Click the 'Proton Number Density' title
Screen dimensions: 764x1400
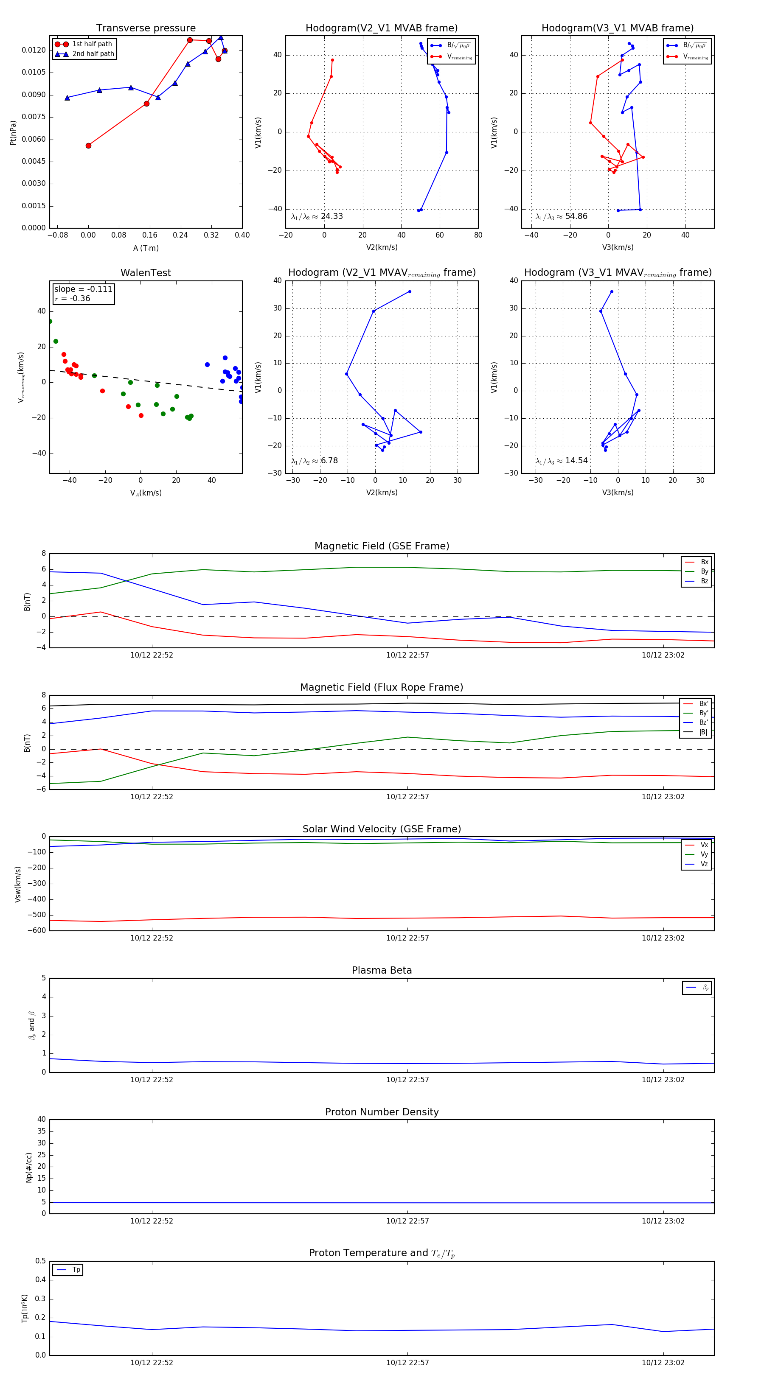click(382, 1112)
